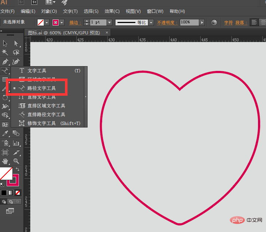Click the flyout tearoff arrow bar
This screenshot has height=232, width=266.
(86, 97)
